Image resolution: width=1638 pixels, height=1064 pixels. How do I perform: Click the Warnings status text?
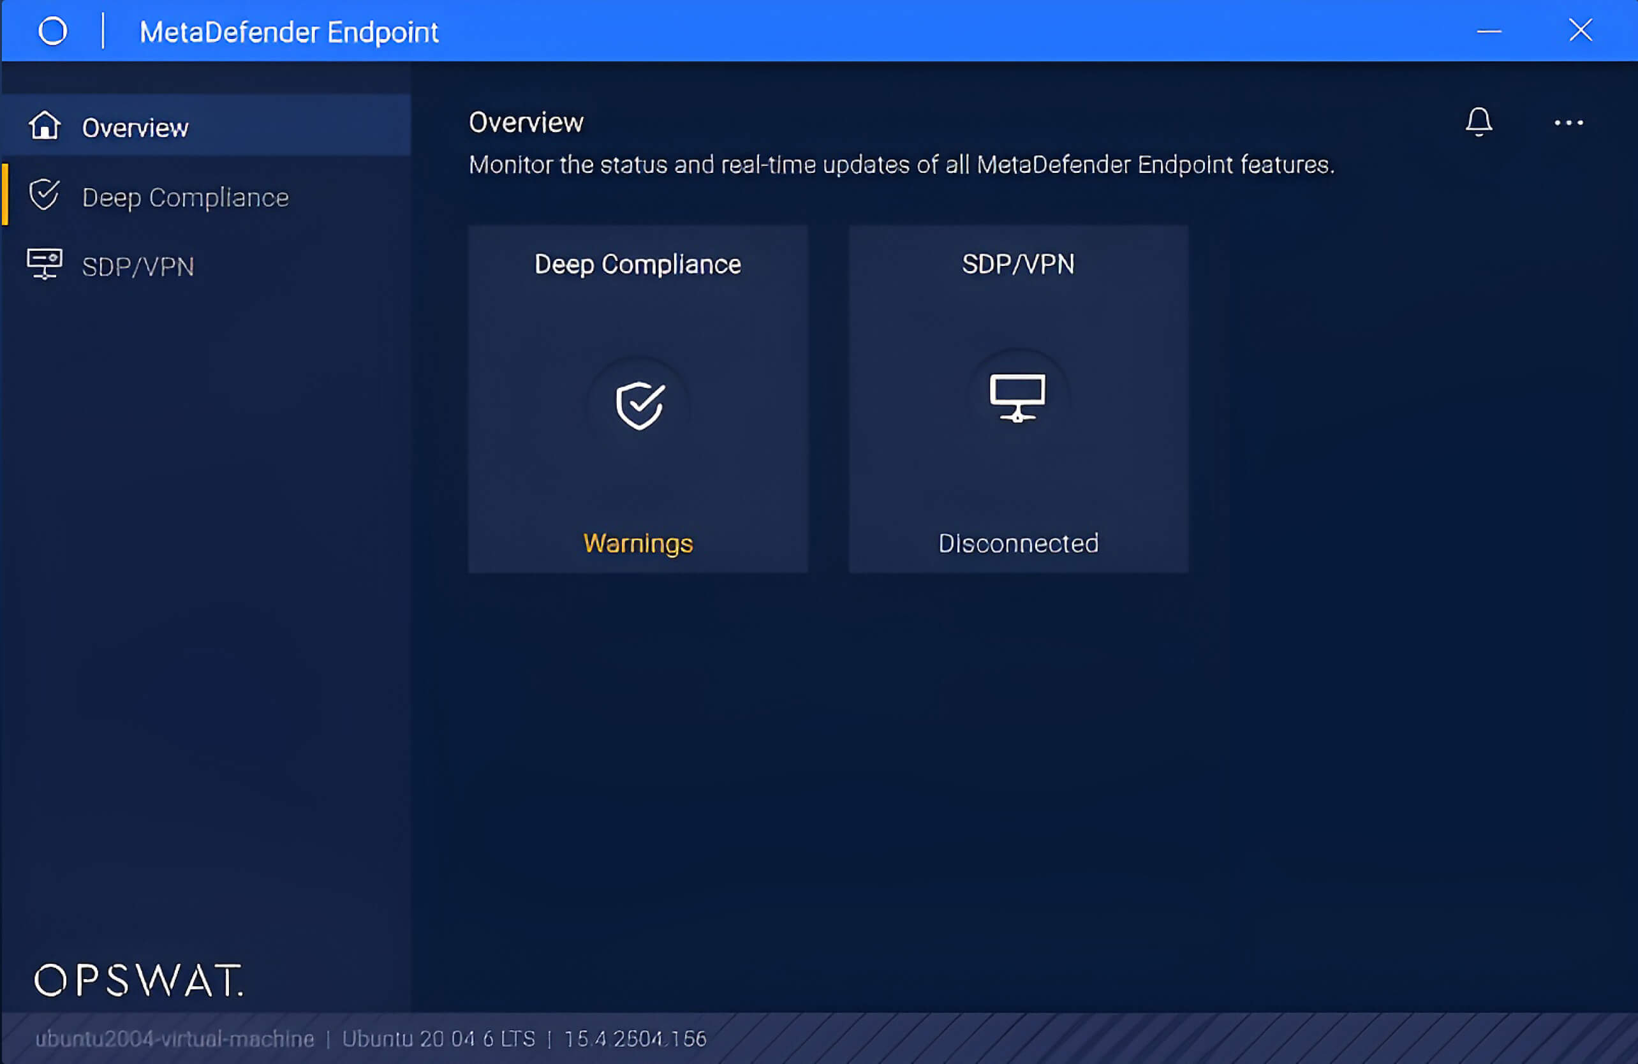637,543
